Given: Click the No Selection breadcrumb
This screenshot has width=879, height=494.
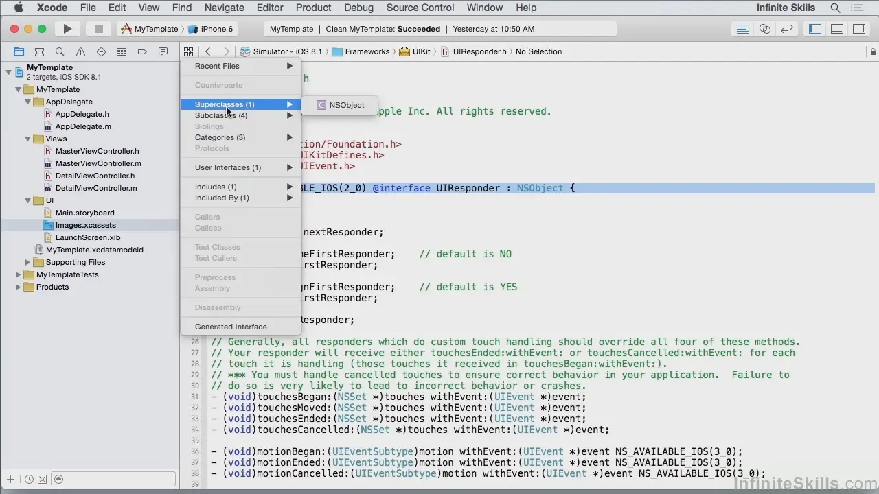Looking at the screenshot, I should click(x=538, y=51).
